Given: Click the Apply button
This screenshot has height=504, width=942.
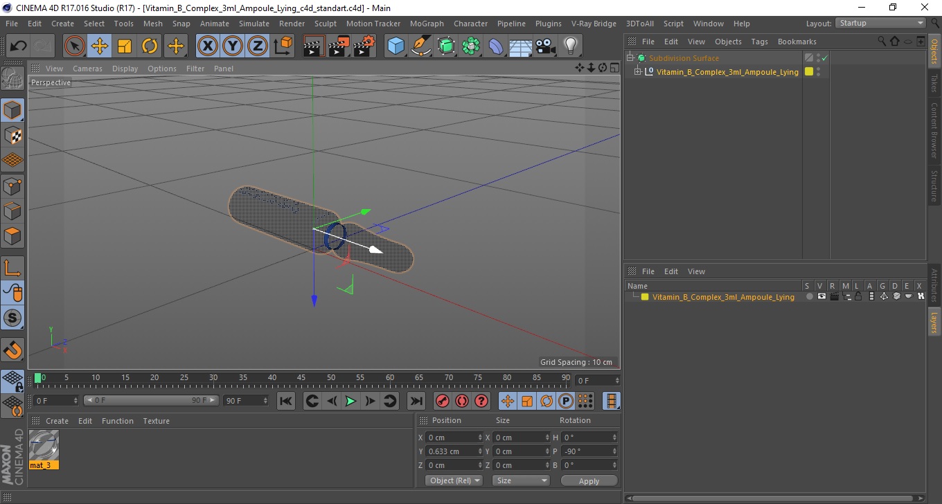Looking at the screenshot, I should pos(589,480).
